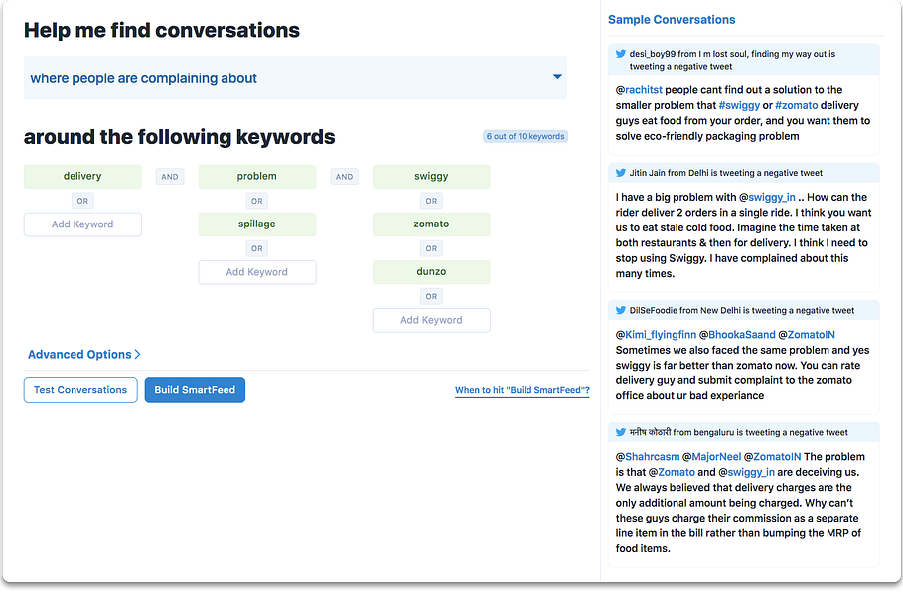Click the AND operator between delivery and problem

coord(170,177)
